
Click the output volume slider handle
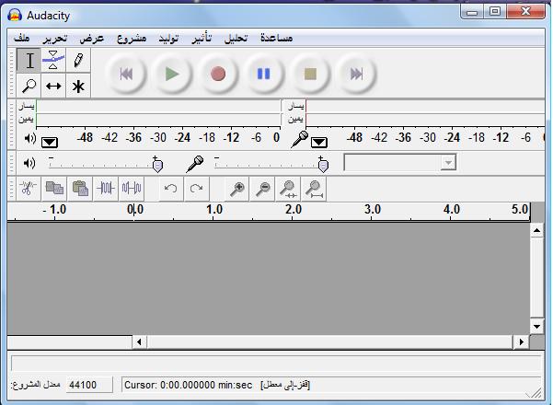pos(157,165)
